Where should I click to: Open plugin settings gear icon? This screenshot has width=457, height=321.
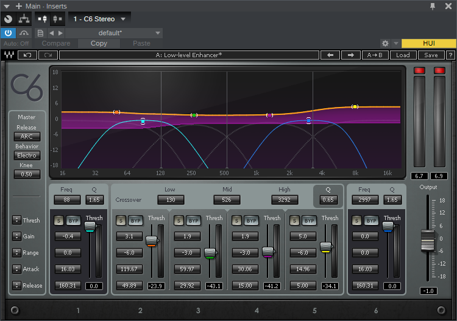(385, 43)
